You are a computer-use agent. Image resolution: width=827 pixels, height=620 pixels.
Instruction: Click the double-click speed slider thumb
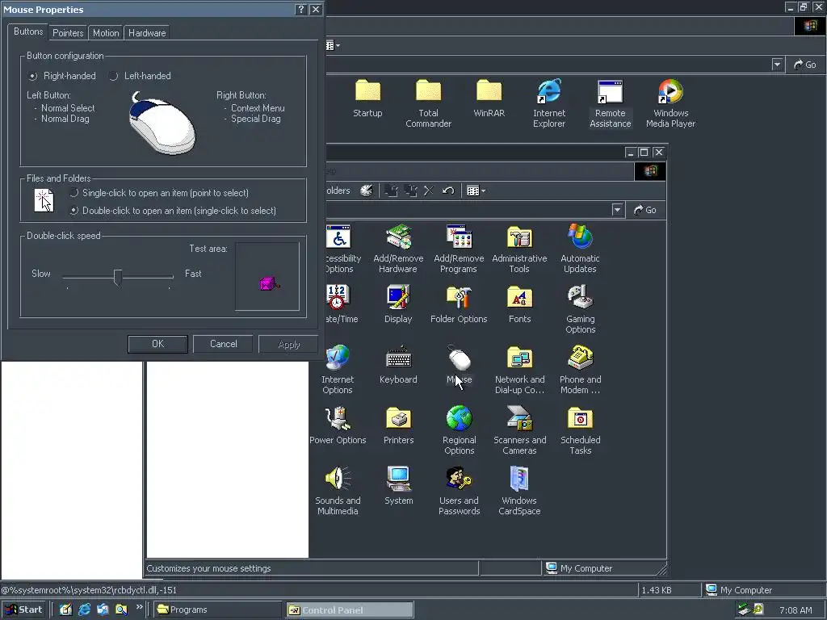click(118, 277)
